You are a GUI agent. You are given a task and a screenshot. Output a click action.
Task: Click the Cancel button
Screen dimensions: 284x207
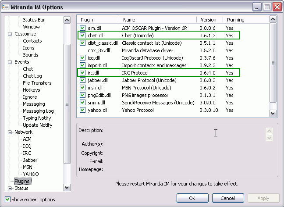click(228, 198)
